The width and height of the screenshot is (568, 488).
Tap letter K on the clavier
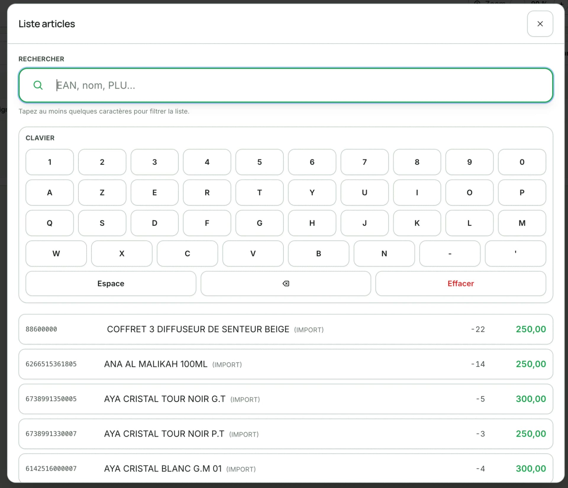[x=417, y=223]
